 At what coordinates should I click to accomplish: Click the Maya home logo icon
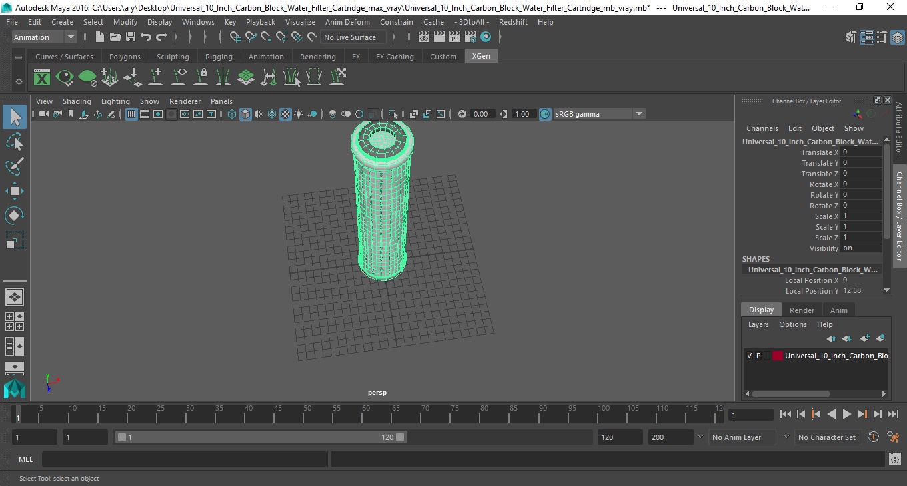(x=15, y=389)
